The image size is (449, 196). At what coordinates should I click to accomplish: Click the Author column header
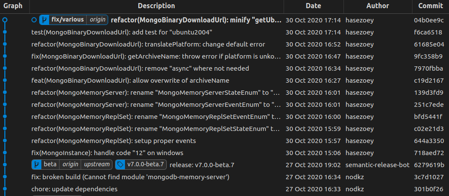point(377,6)
